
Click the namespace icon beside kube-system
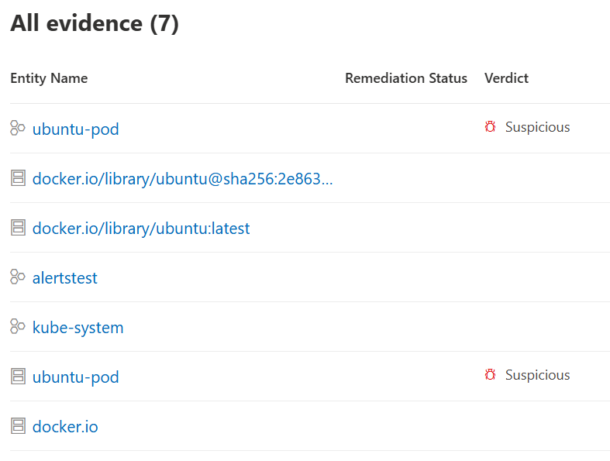click(x=18, y=326)
